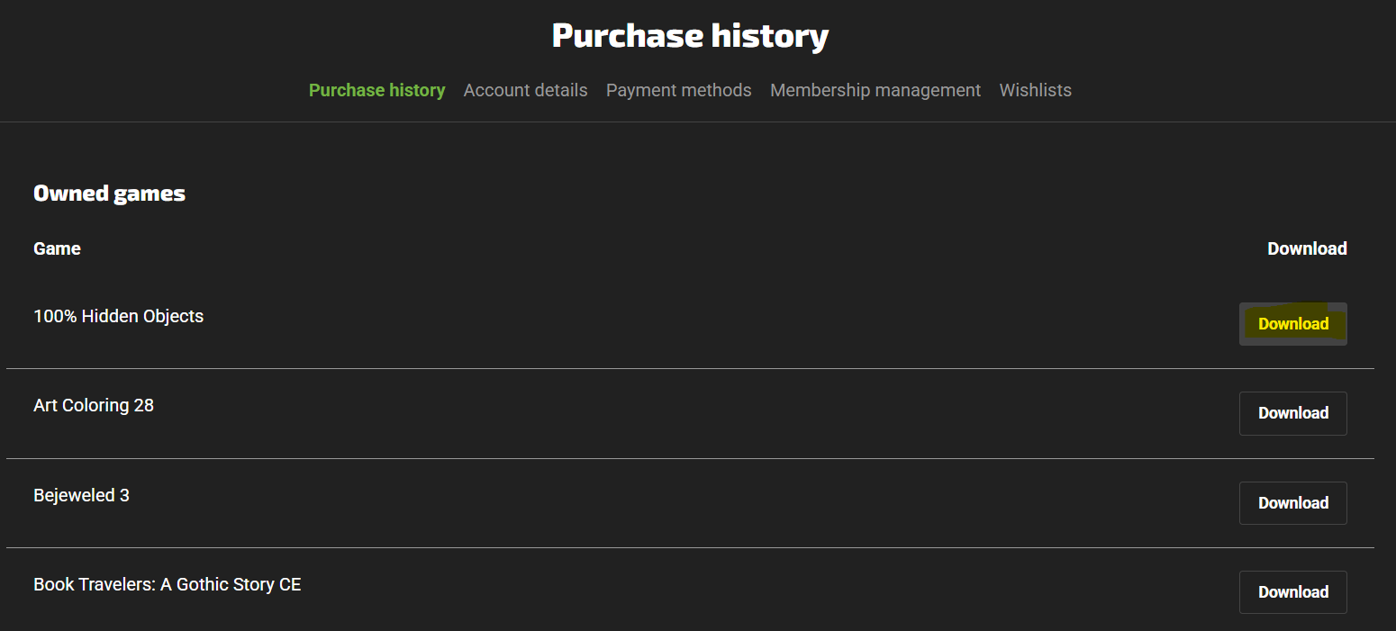
Task: Select the Bejeweled 3 title
Action: pyautogui.click(x=81, y=495)
